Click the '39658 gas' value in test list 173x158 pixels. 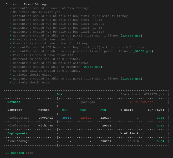[x=143, y=51]
